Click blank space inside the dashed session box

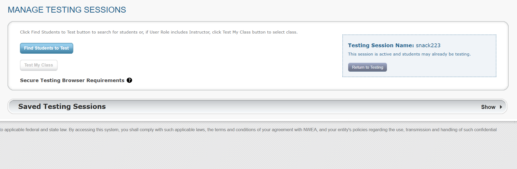click(x=442, y=67)
